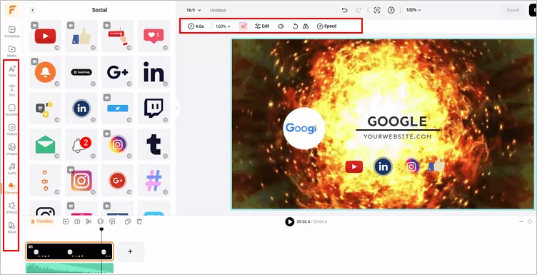Screen dimensions: 537x275
Task: Open the Videos sidebar panel
Action: [x=11, y=129]
